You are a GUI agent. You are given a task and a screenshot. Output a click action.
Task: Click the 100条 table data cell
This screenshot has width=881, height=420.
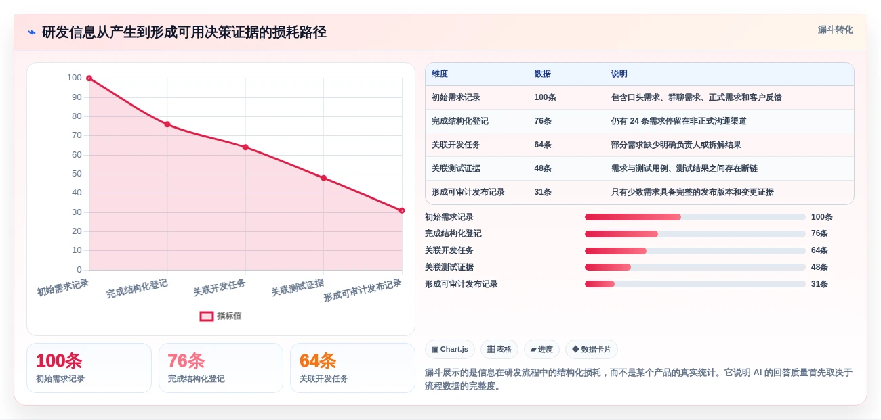click(545, 97)
